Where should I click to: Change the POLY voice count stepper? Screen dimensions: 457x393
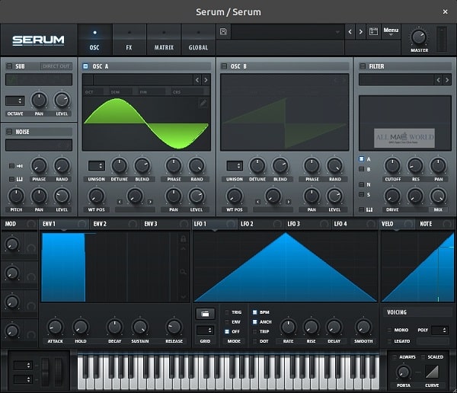(x=439, y=330)
